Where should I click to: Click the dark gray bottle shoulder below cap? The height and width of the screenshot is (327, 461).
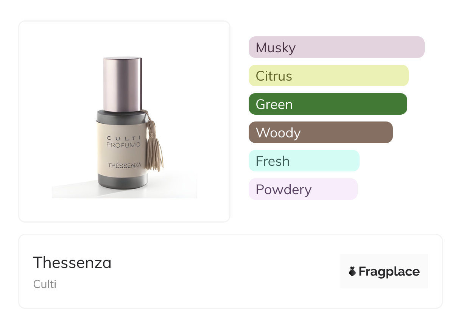120,116
